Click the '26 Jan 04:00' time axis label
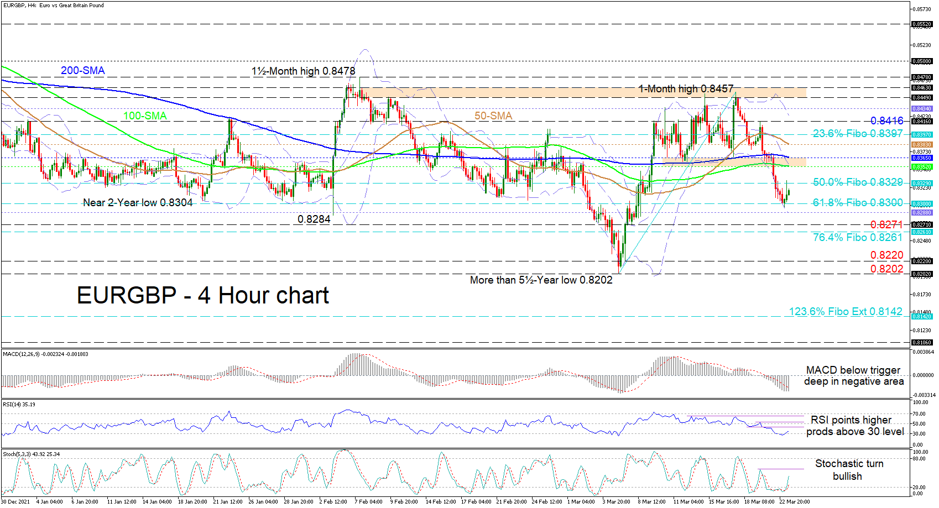939x508 pixels. 263,502
